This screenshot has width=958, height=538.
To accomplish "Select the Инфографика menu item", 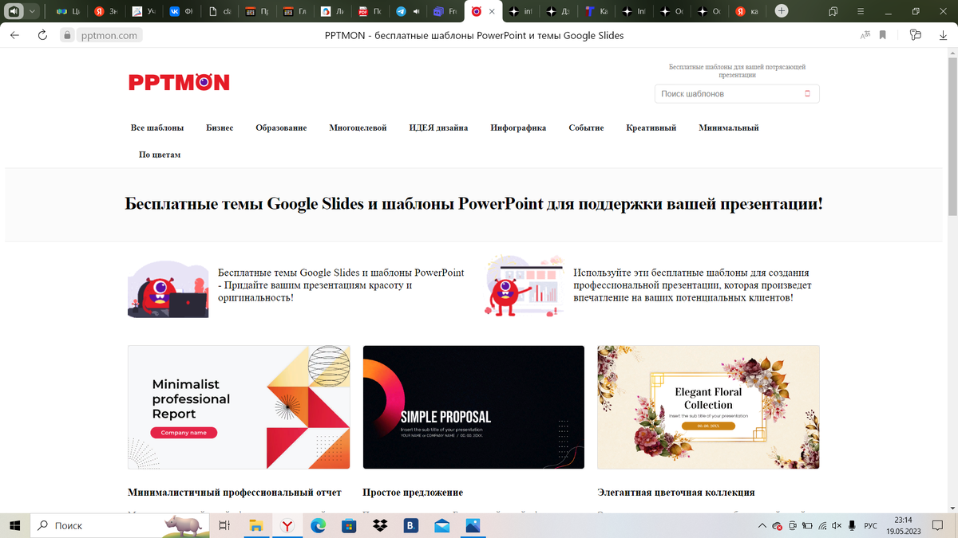I will click(x=518, y=128).
